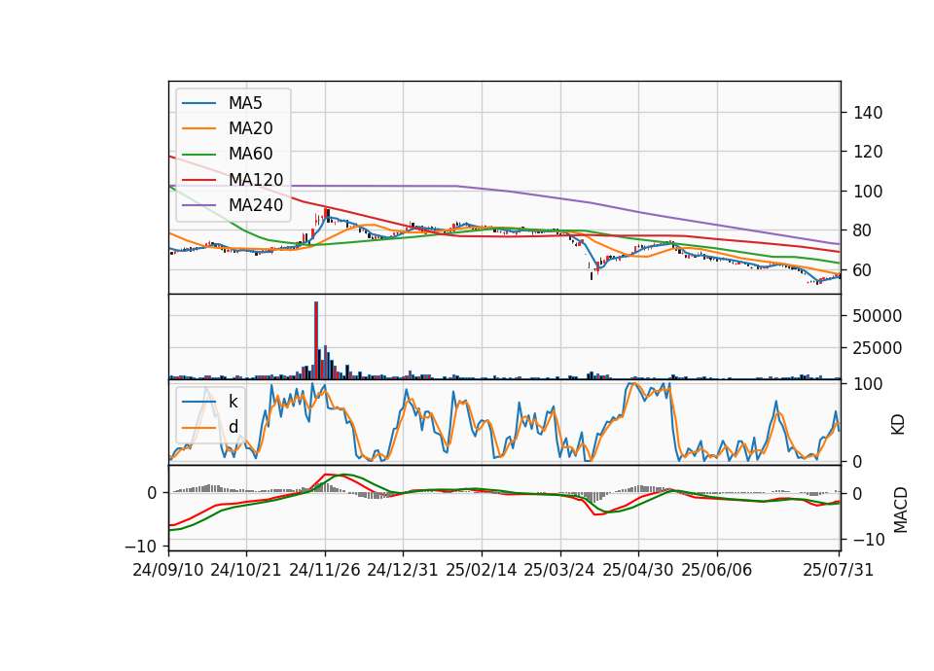This screenshot has width=934, height=671.
Task: Click the 25000 volume axis label
Action: pyautogui.click(x=877, y=348)
